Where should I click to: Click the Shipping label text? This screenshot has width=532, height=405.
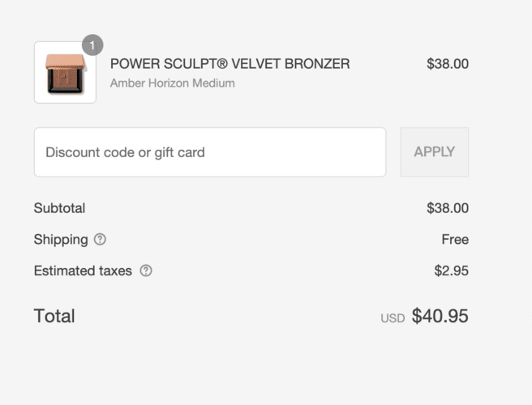point(60,240)
